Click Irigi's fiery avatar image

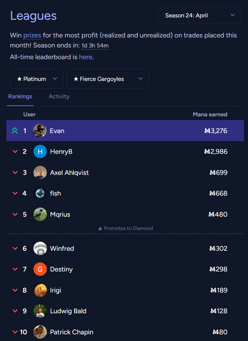[40, 290]
